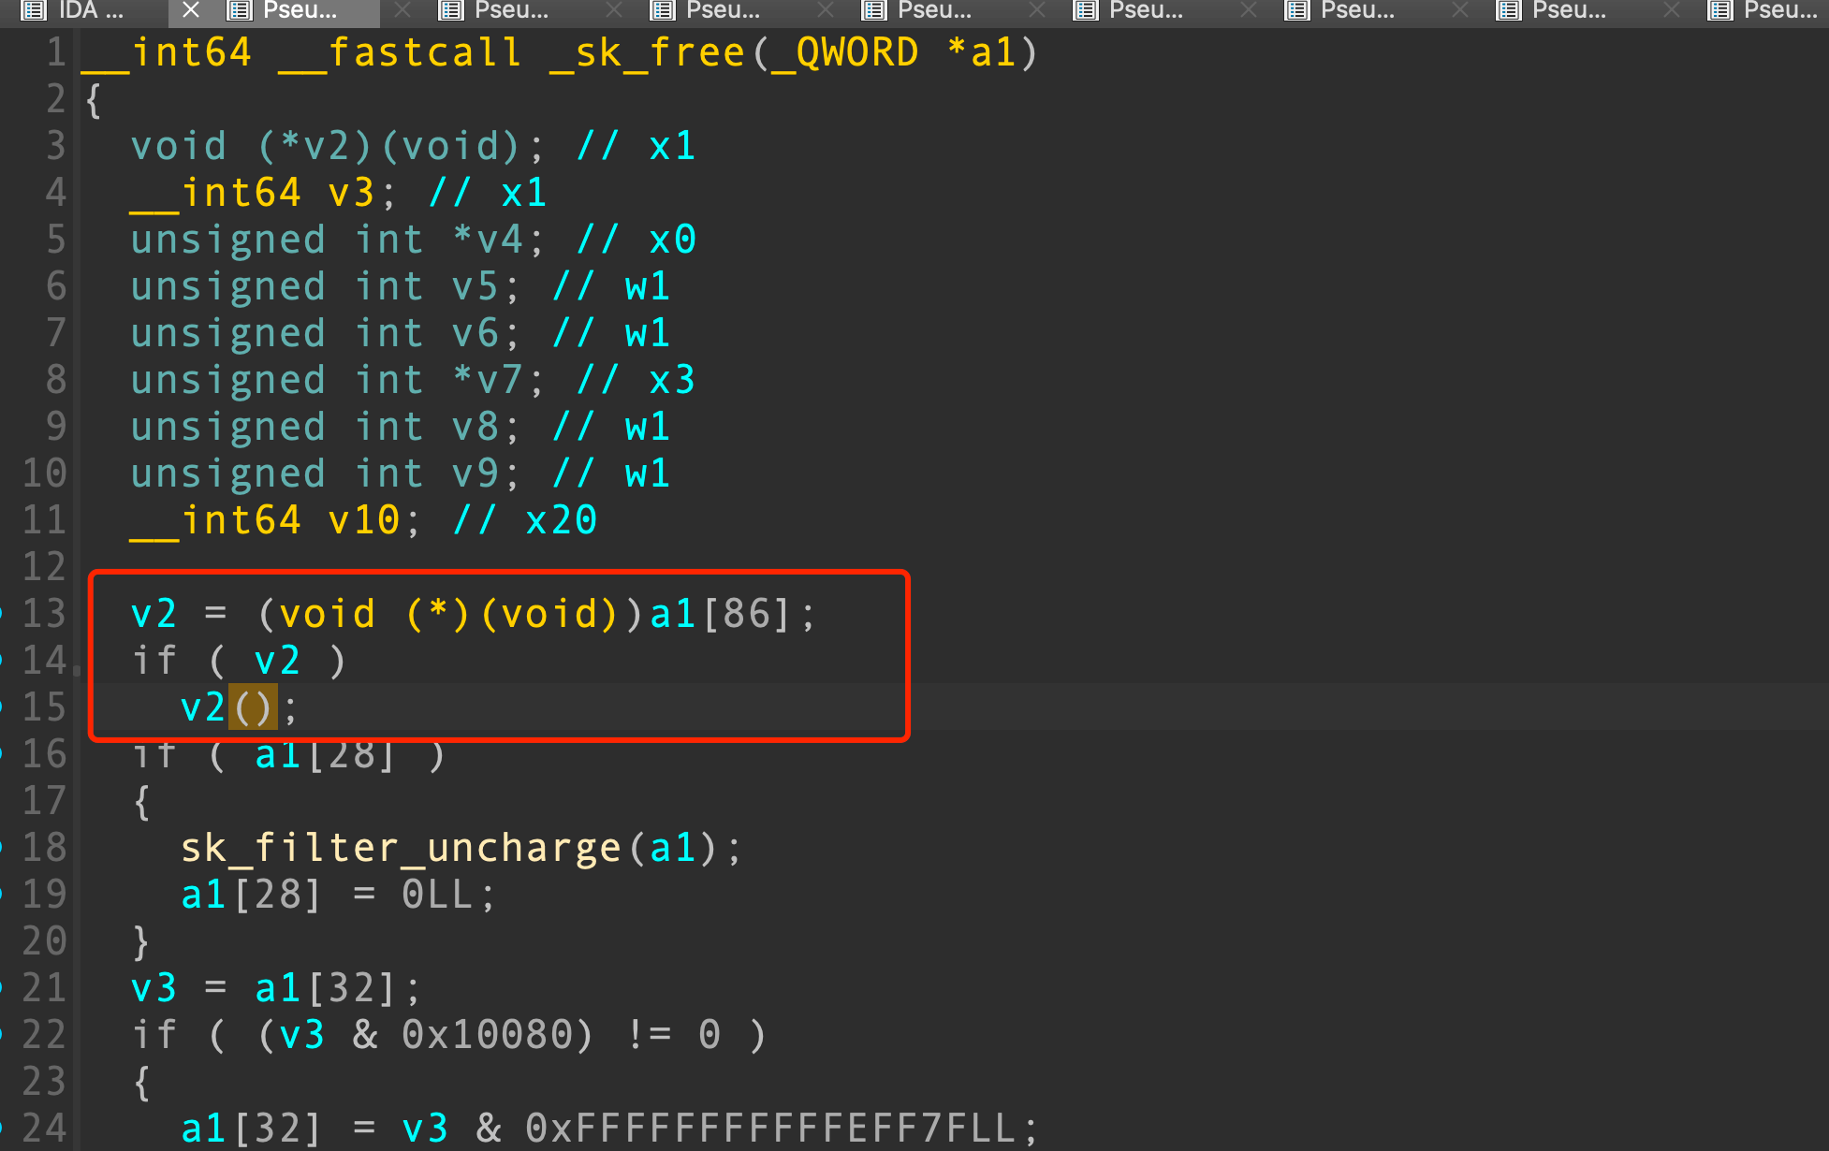Screen dimensions: 1829x1151
Task: Click line number 1 in the gutter
Action: (56, 52)
